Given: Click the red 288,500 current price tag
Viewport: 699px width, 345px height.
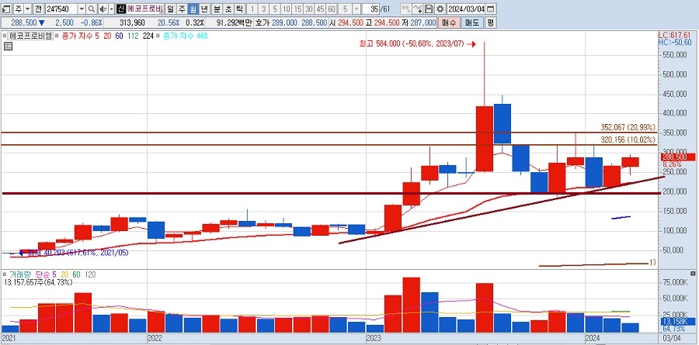Looking at the screenshot, I should coord(676,157).
